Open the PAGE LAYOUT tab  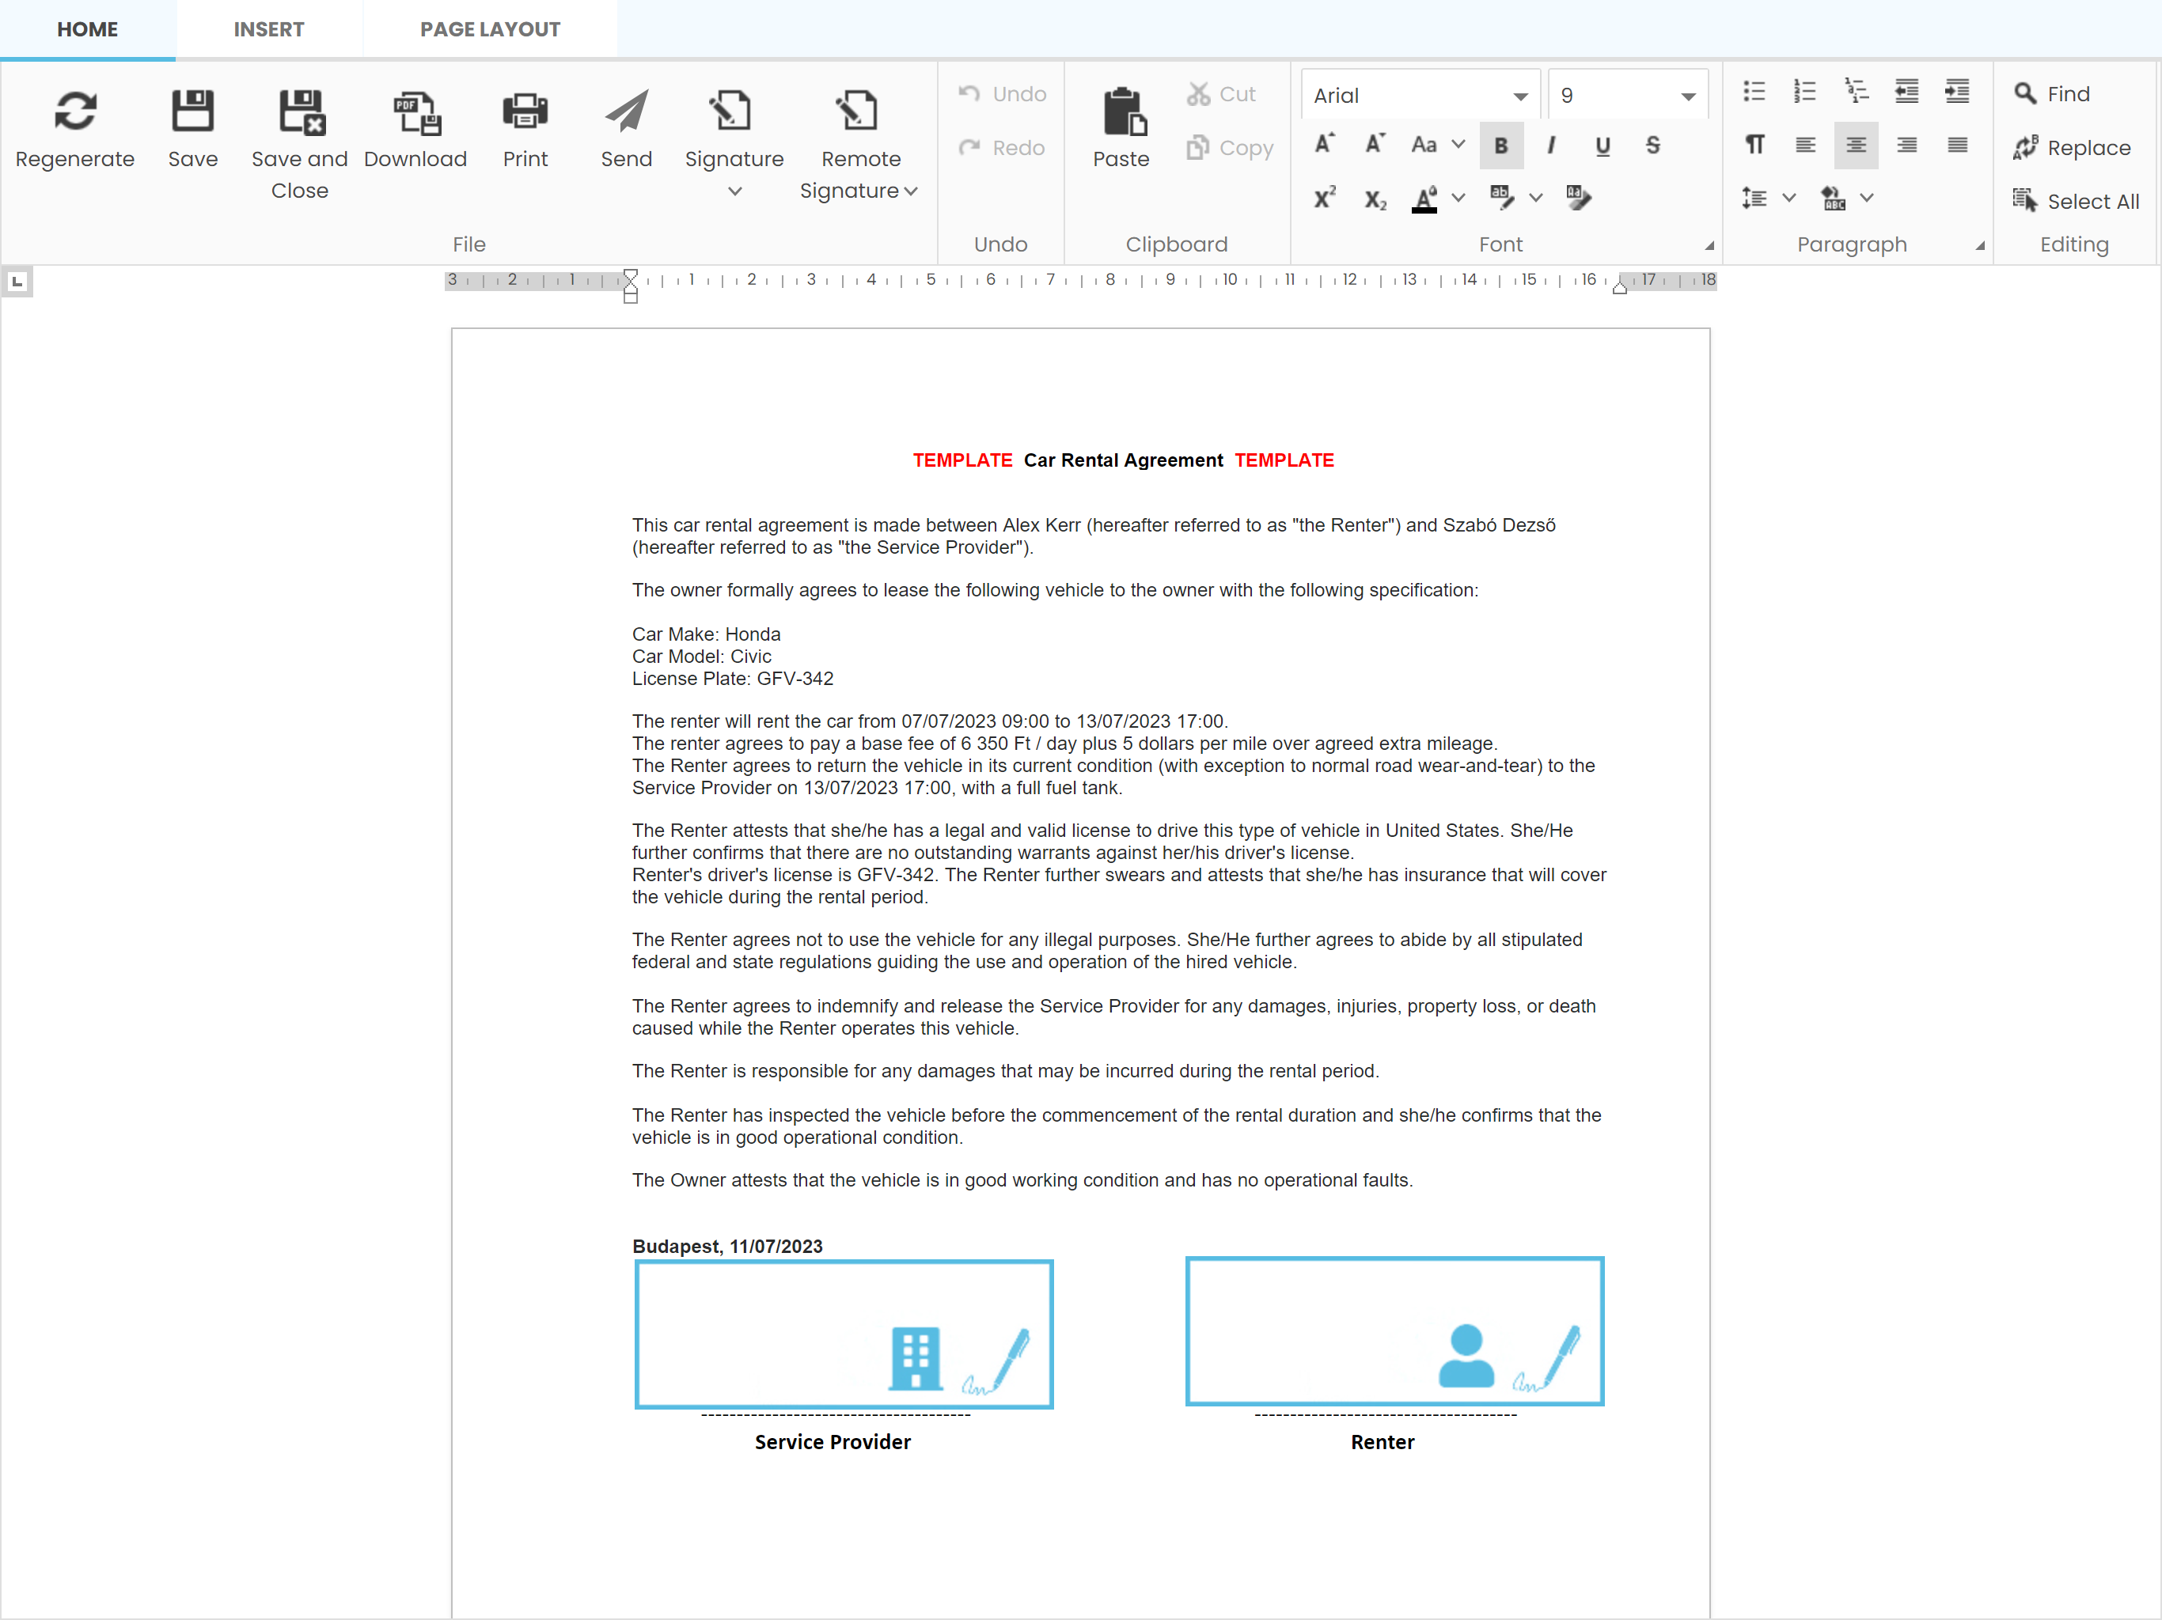[490, 29]
